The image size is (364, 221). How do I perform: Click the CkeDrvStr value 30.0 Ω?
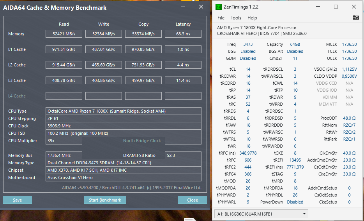click(x=349, y=174)
